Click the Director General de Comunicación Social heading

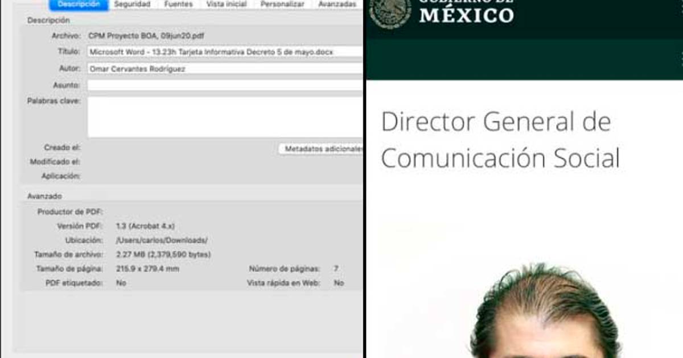pyautogui.click(x=500, y=140)
